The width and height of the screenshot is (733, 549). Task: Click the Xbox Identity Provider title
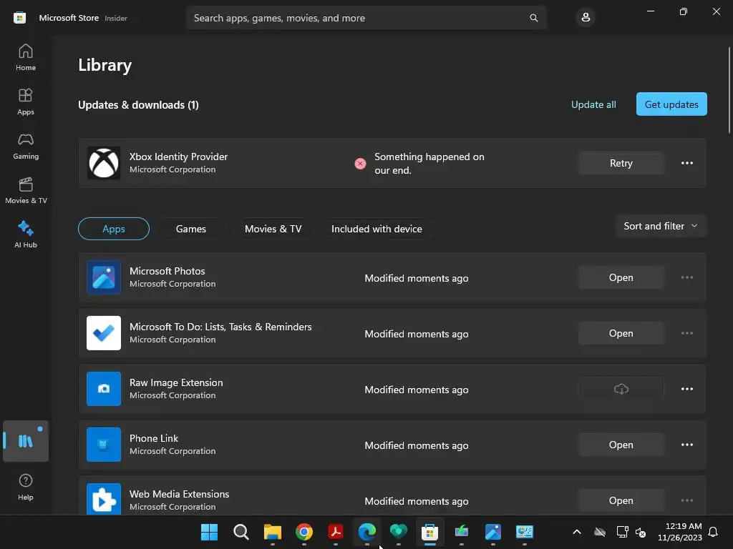click(x=178, y=157)
